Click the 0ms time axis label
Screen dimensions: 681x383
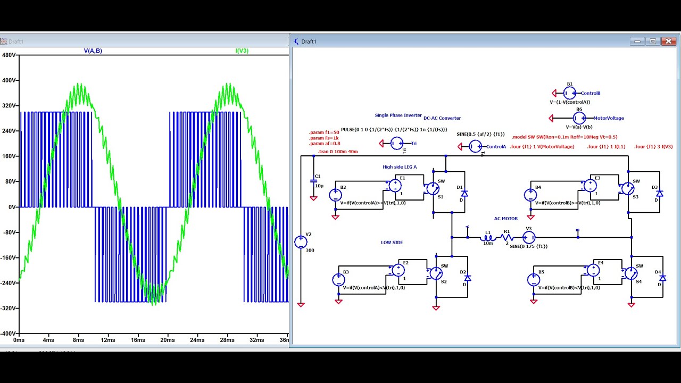(19, 340)
